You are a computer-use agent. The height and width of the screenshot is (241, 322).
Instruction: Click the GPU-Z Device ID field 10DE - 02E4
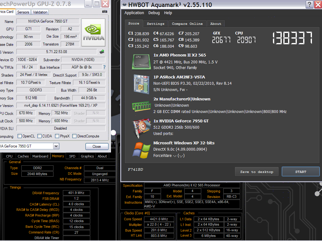click(x=27, y=60)
